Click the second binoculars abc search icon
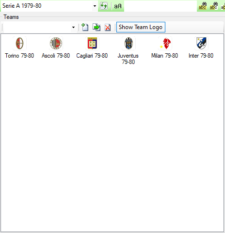The width and height of the screenshot is (225, 233). click(213, 6)
